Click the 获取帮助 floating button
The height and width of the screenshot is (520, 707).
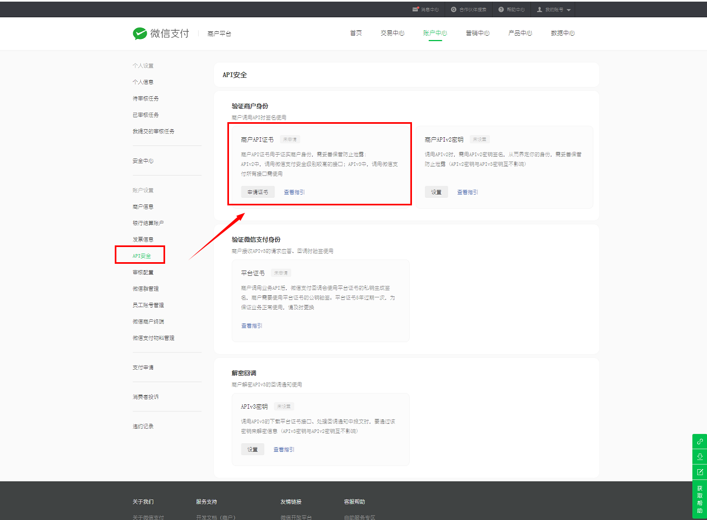699,499
